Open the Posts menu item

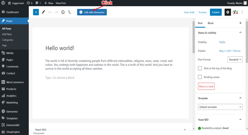click(14, 21)
